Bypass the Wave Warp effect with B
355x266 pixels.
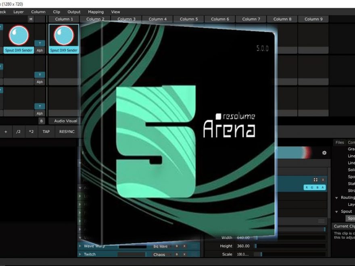point(177,246)
